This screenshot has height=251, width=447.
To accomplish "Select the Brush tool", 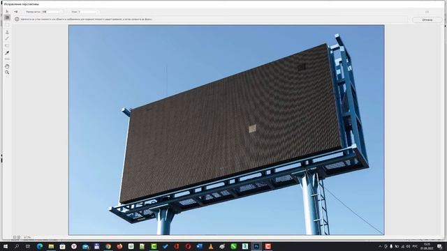I will pos(7,38).
